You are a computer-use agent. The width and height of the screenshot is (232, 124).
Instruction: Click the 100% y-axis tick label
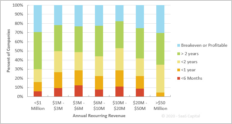pos(18,5)
